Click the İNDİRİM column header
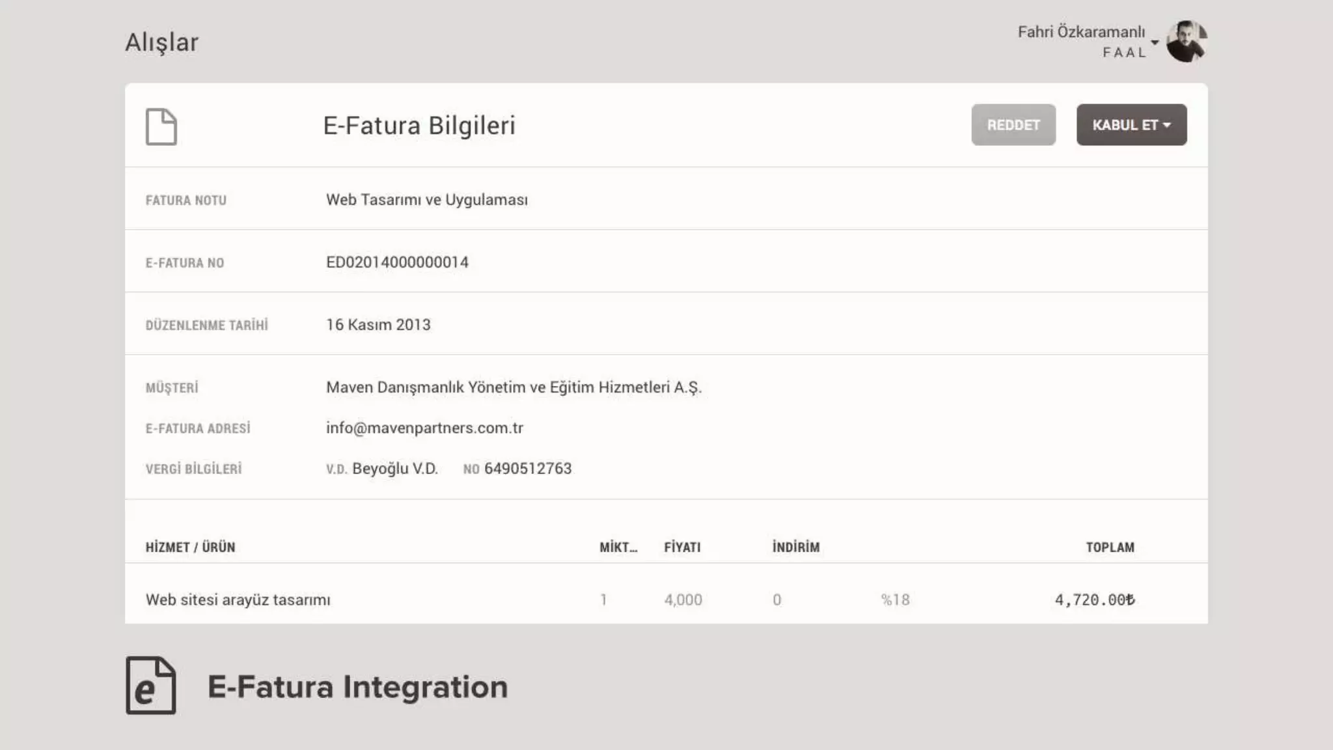 coord(795,548)
